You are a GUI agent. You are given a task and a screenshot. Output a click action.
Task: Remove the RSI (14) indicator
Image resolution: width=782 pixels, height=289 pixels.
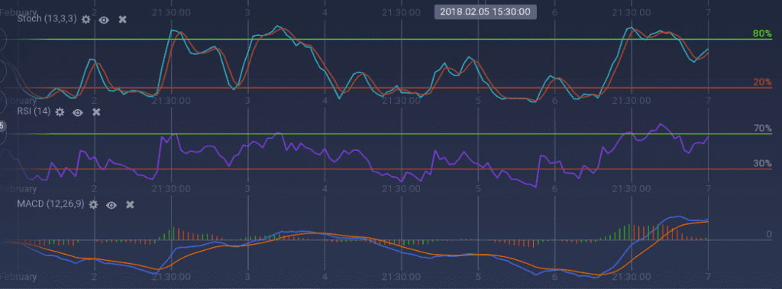pos(96,112)
